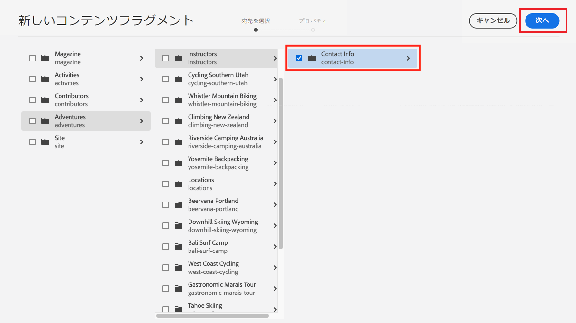Check the Site folder checkbox

click(32, 142)
